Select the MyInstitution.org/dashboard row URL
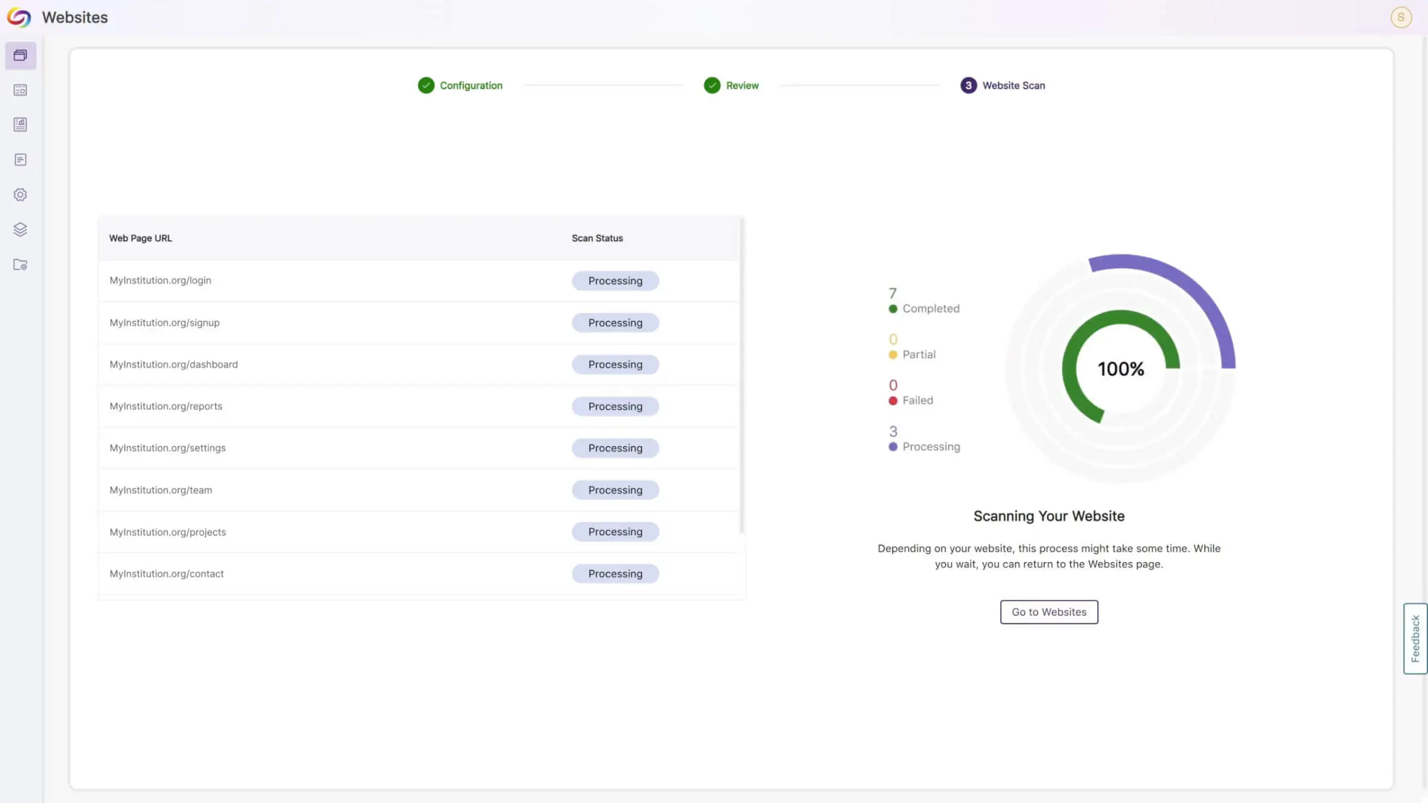This screenshot has width=1428, height=803. 173,364
